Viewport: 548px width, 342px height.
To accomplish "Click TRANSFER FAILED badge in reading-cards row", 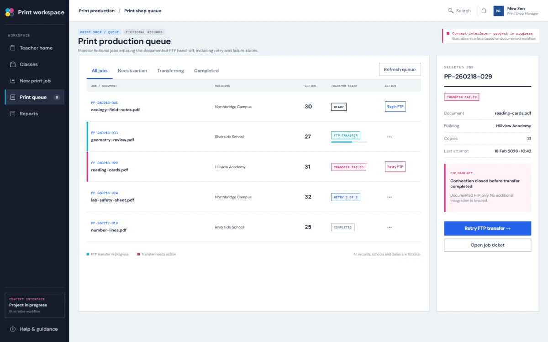I will click(348, 167).
